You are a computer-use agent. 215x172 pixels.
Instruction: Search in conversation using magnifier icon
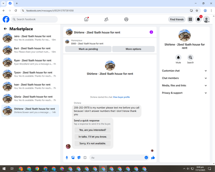pos(190,58)
